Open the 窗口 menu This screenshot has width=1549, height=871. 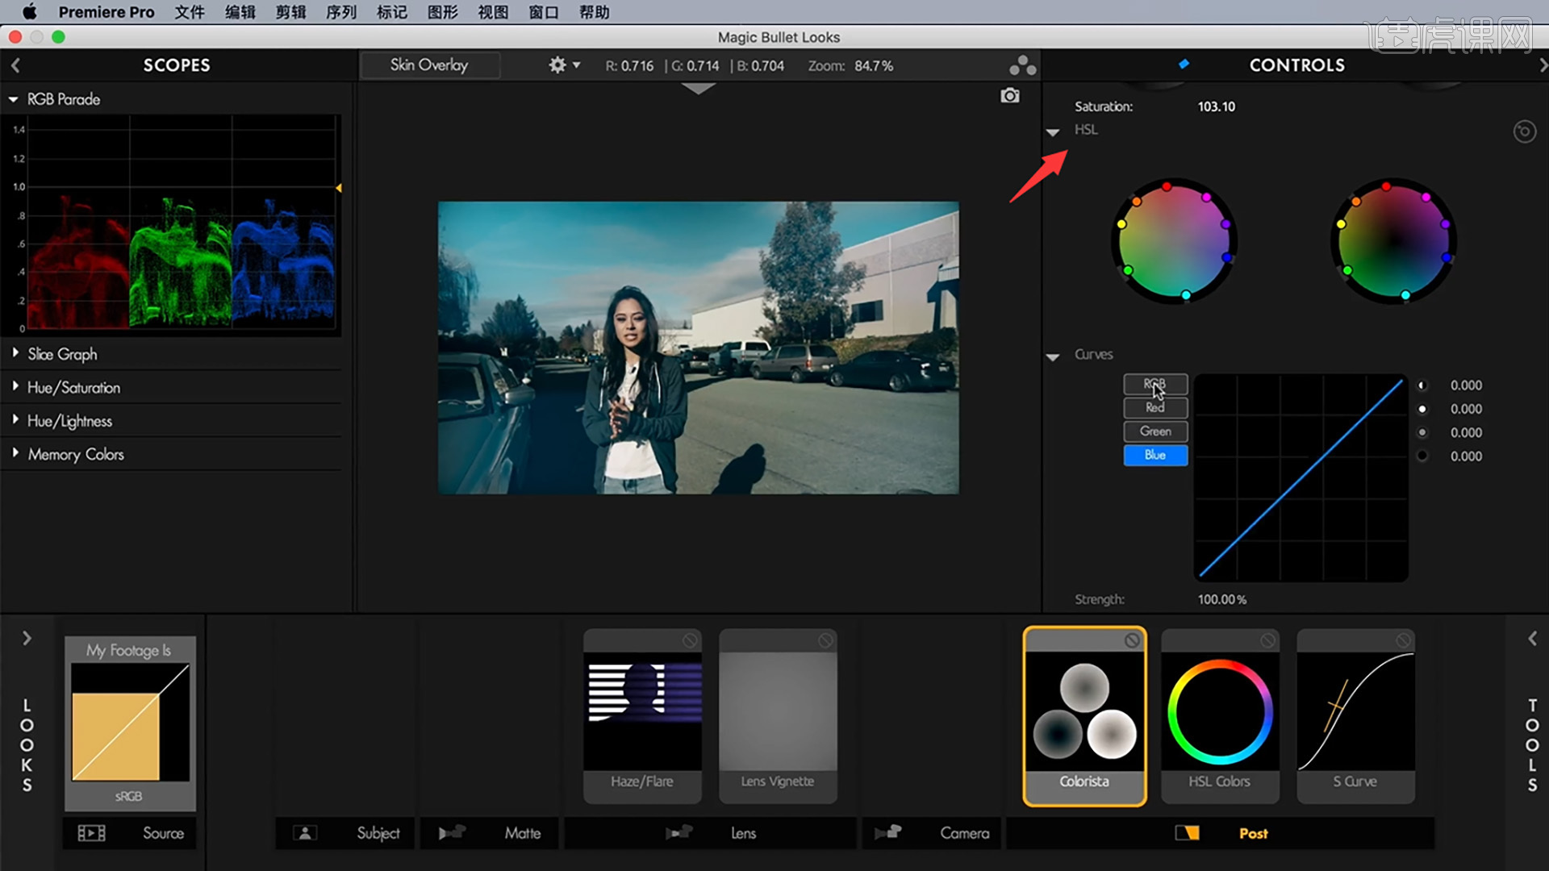(x=543, y=12)
